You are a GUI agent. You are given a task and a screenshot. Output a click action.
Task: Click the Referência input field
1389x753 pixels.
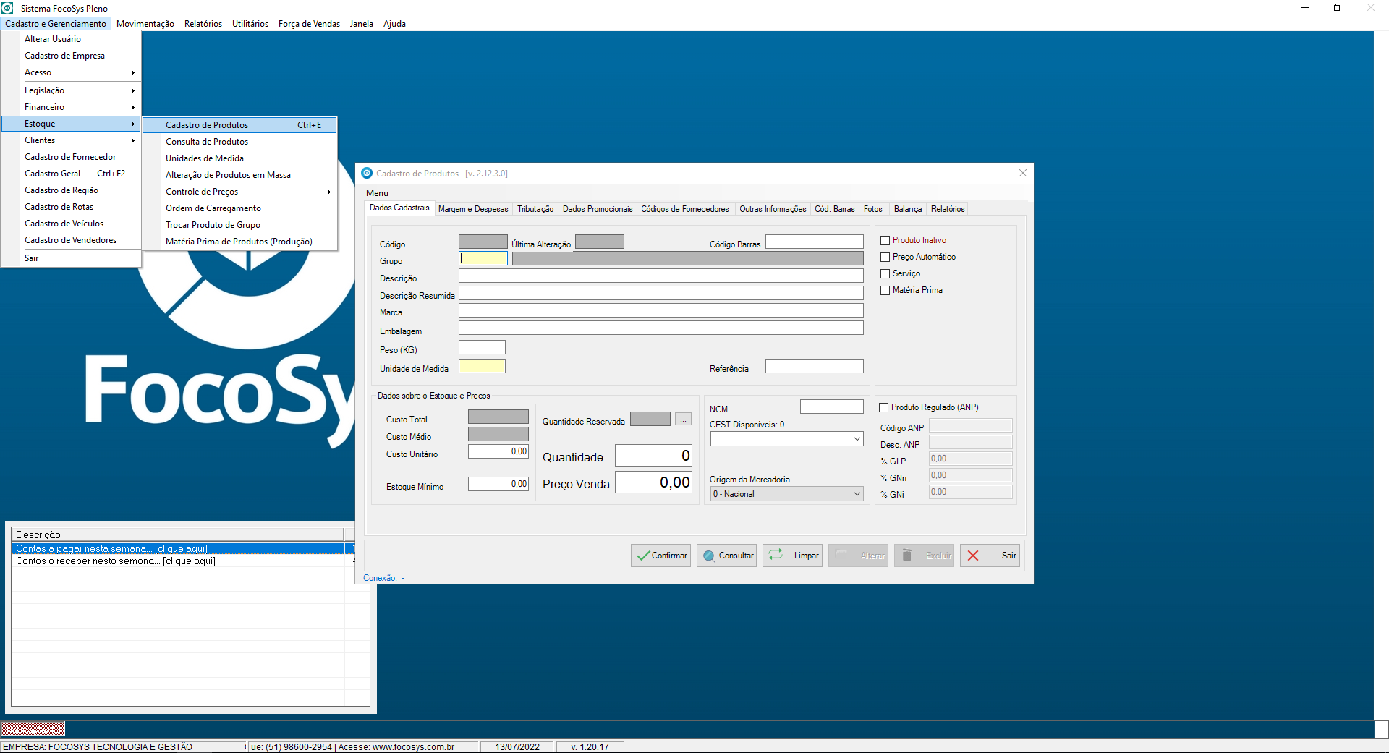(815, 366)
